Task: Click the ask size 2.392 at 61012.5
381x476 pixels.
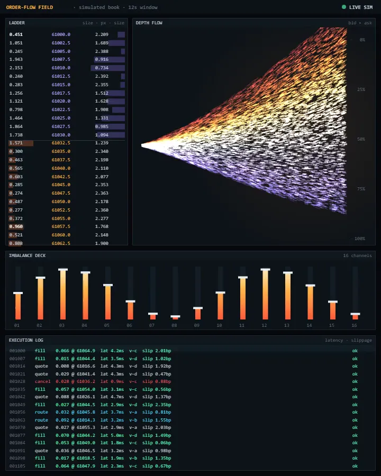Action: (x=102, y=76)
